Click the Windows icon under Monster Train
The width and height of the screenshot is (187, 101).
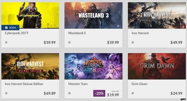[70, 93]
